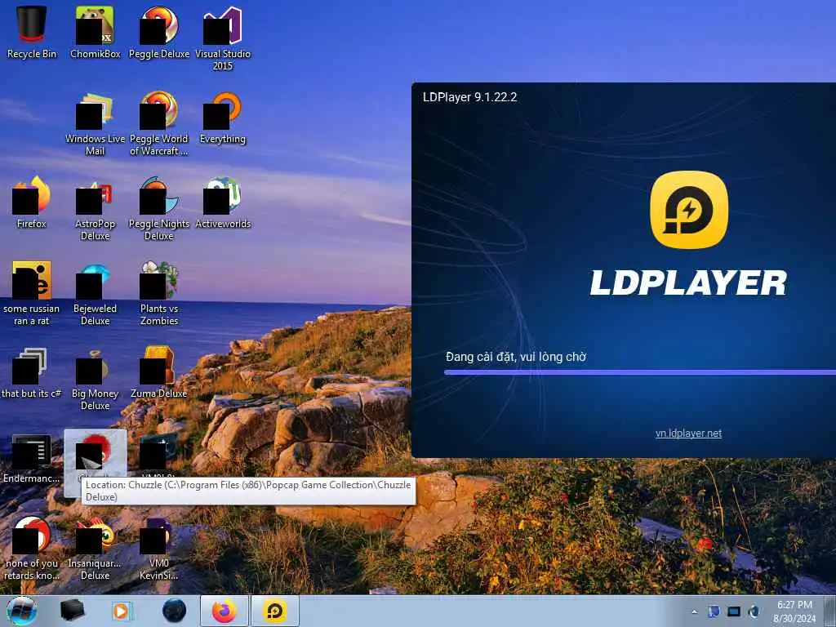Select the Insaniquar... Deluxe fish icon
Screen dimensions: 836x627
tap(95, 549)
